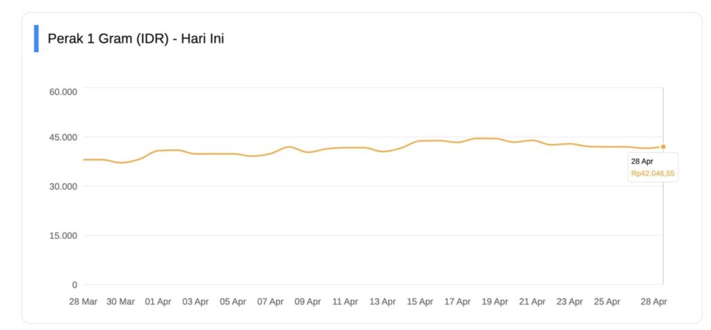Viewport: 711px width, 330px height.
Task: Click the 28 Apr label on the x-axis
Action: pyautogui.click(x=653, y=302)
